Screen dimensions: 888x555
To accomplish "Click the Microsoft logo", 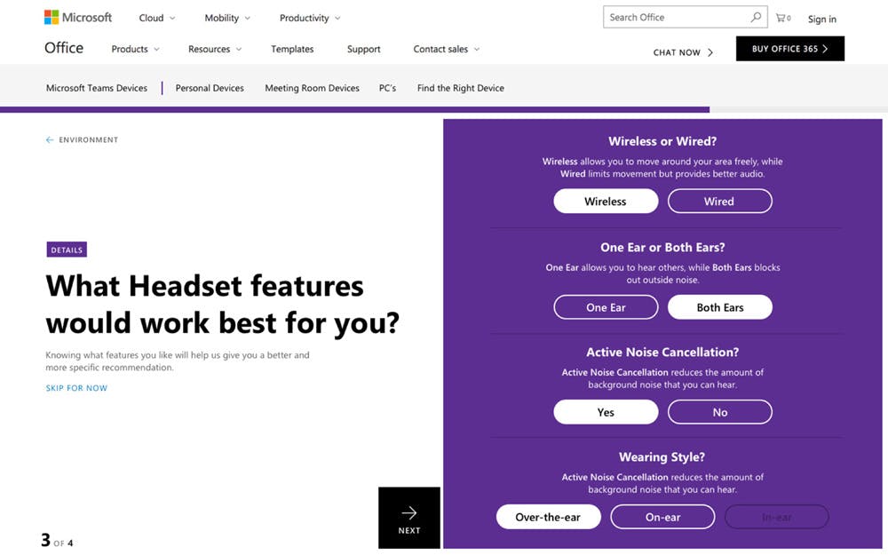I will [78, 18].
